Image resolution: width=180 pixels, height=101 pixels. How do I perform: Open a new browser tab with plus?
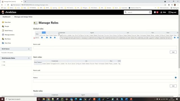(25, 2)
